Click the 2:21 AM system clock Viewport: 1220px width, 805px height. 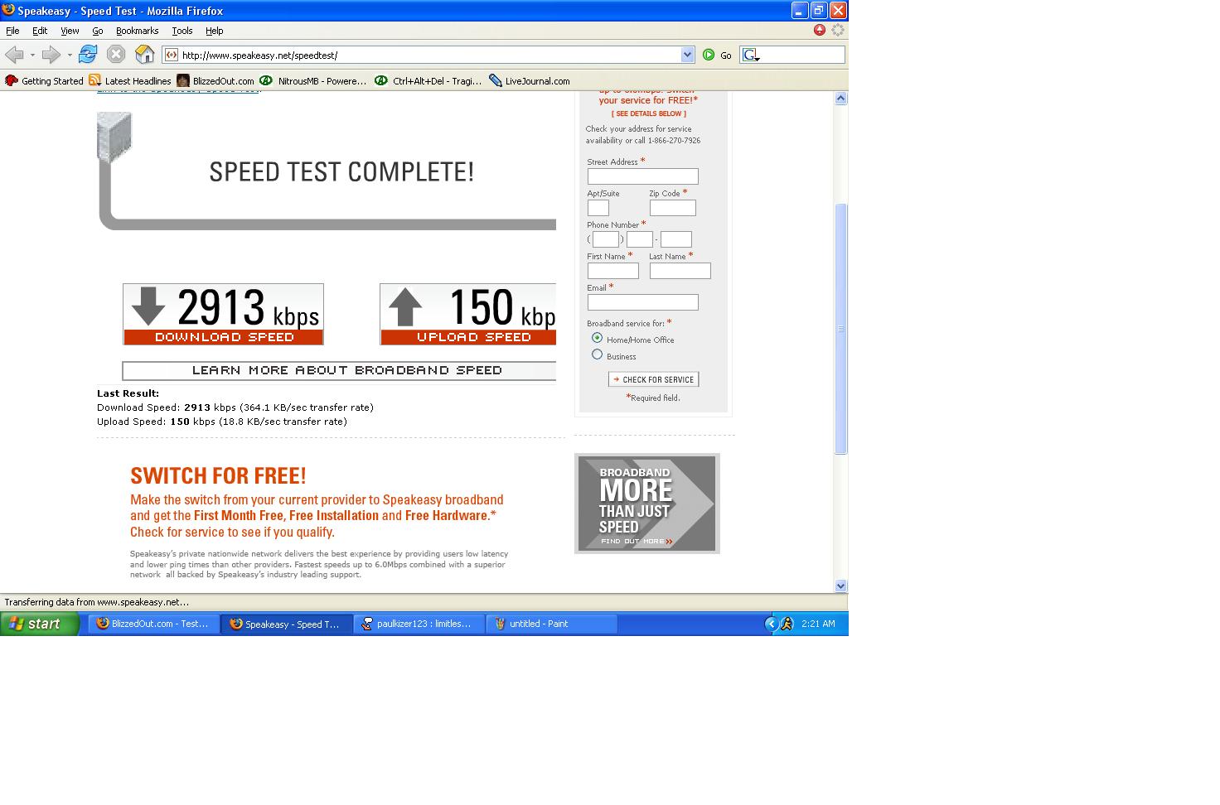click(818, 624)
